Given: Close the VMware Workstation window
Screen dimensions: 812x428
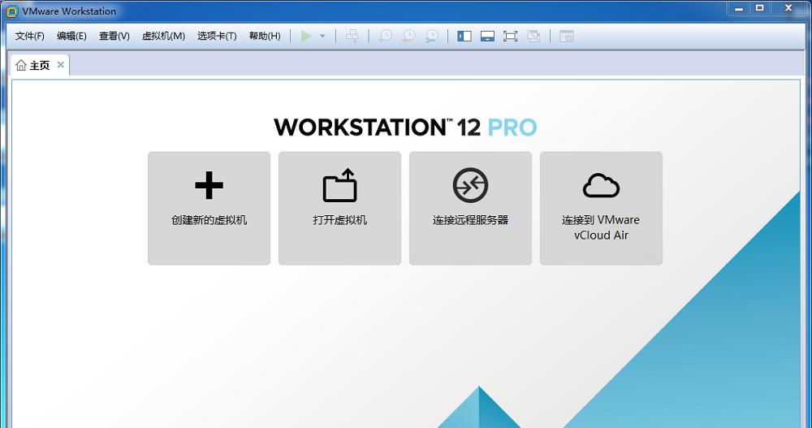Looking at the screenshot, I should click(788, 8).
